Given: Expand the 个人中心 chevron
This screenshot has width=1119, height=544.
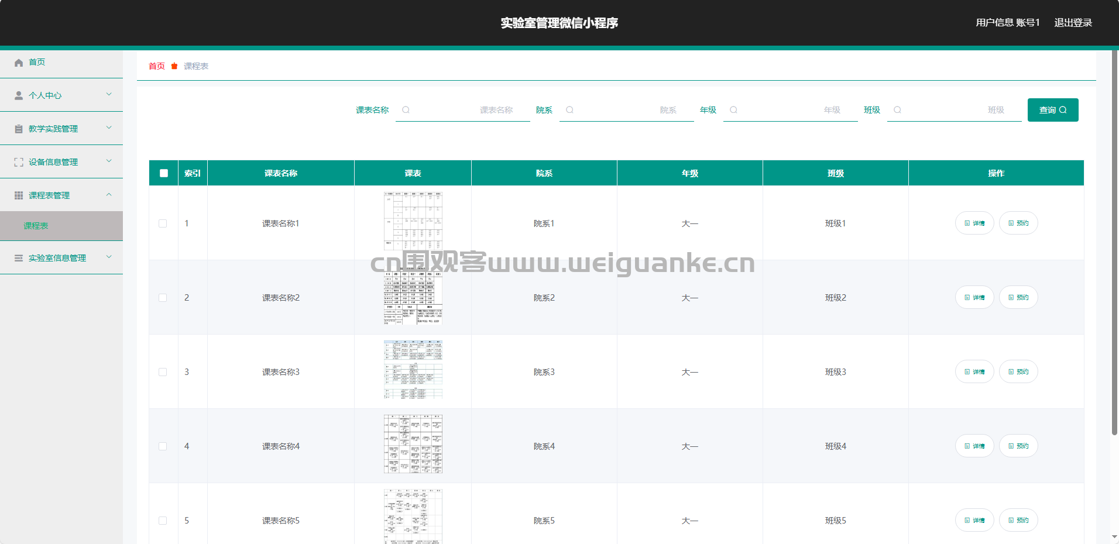Looking at the screenshot, I should pyautogui.click(x=109, y=94).
